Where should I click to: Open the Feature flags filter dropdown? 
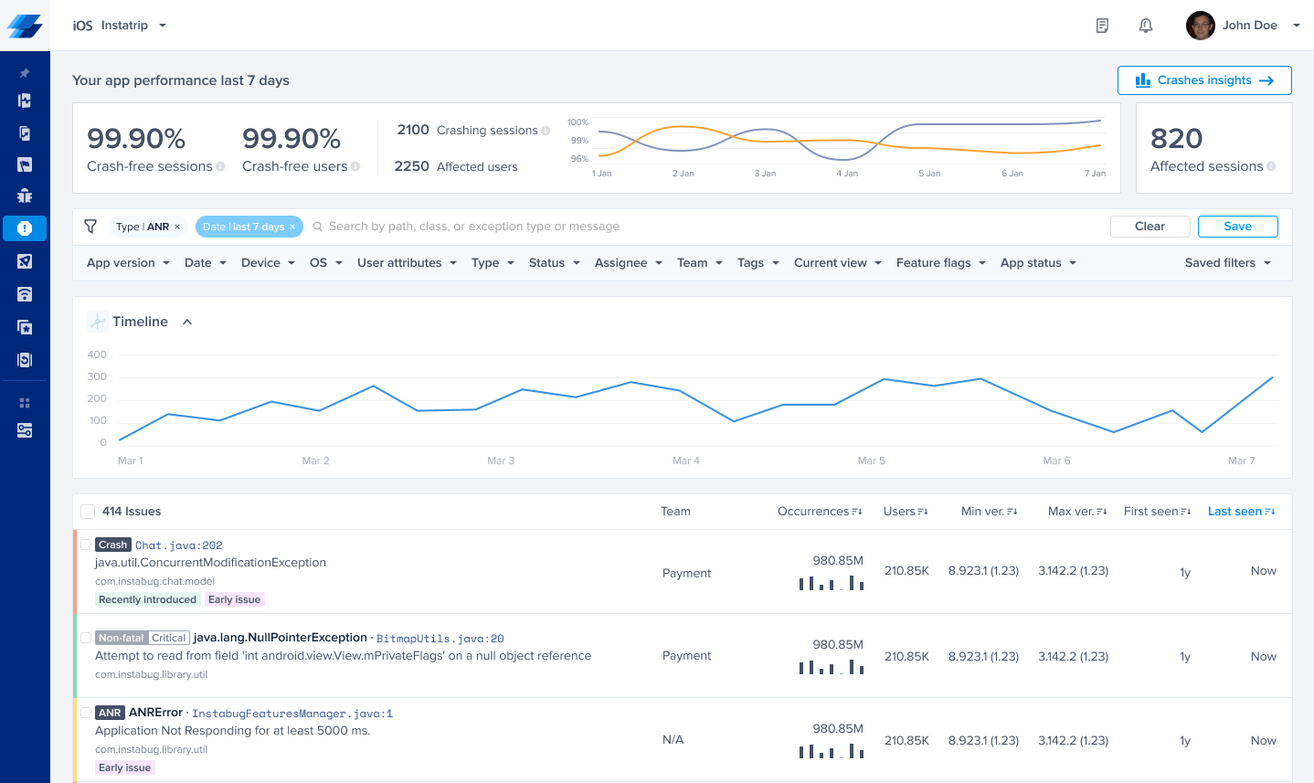(941, 263)
